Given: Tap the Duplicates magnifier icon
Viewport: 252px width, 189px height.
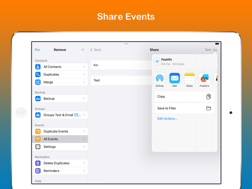Looking at the screenshot, I should click(38, 74).
